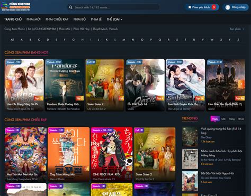Open Sister Sister 2 hot movies poster
This screenshot has width=251, height=196.
click(x=105, y=85)
